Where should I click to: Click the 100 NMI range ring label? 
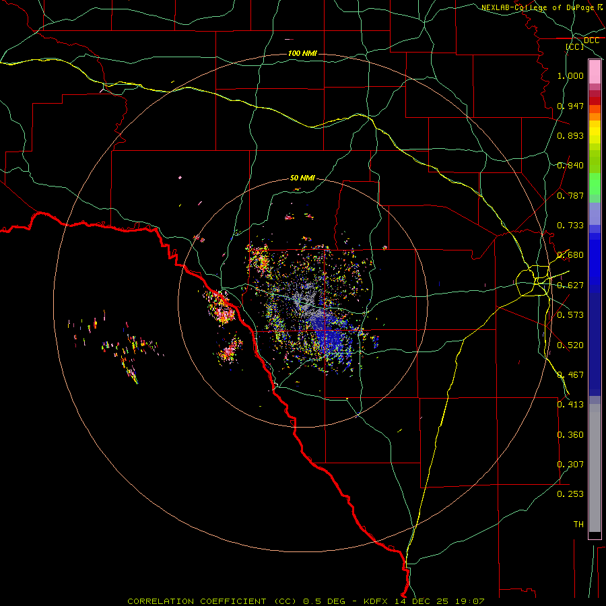pyautogui.click(x=302, y=53)
